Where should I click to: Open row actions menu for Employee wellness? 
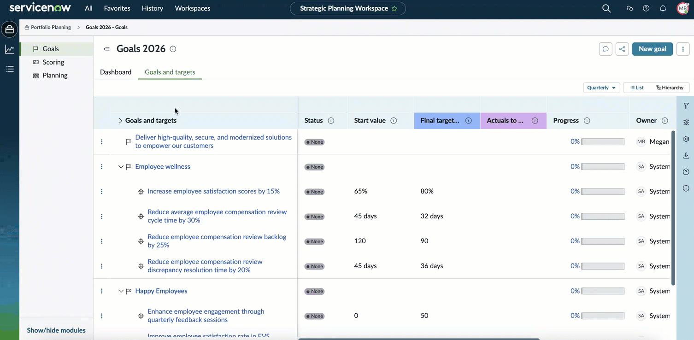[102, 167]
